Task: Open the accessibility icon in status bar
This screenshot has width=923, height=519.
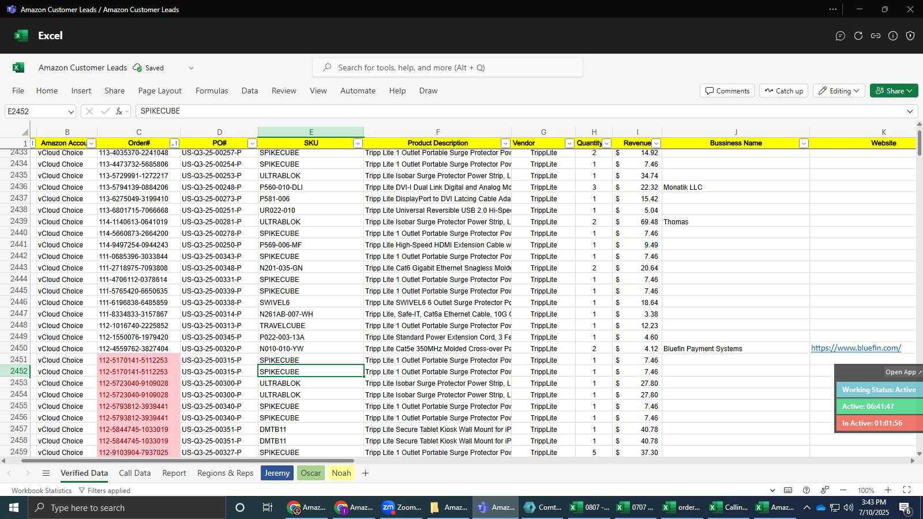Action: [825, 490]
